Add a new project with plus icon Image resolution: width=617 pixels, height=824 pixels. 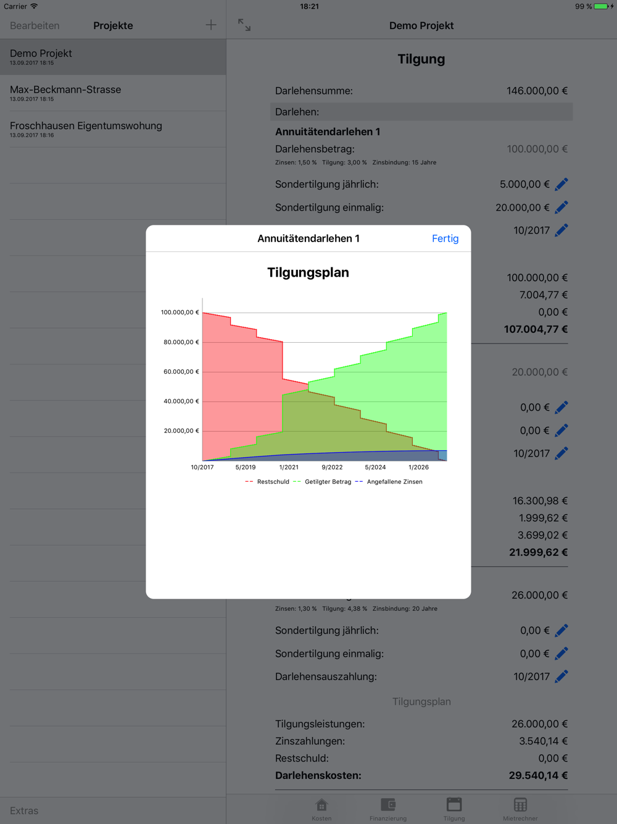(211, 25)
